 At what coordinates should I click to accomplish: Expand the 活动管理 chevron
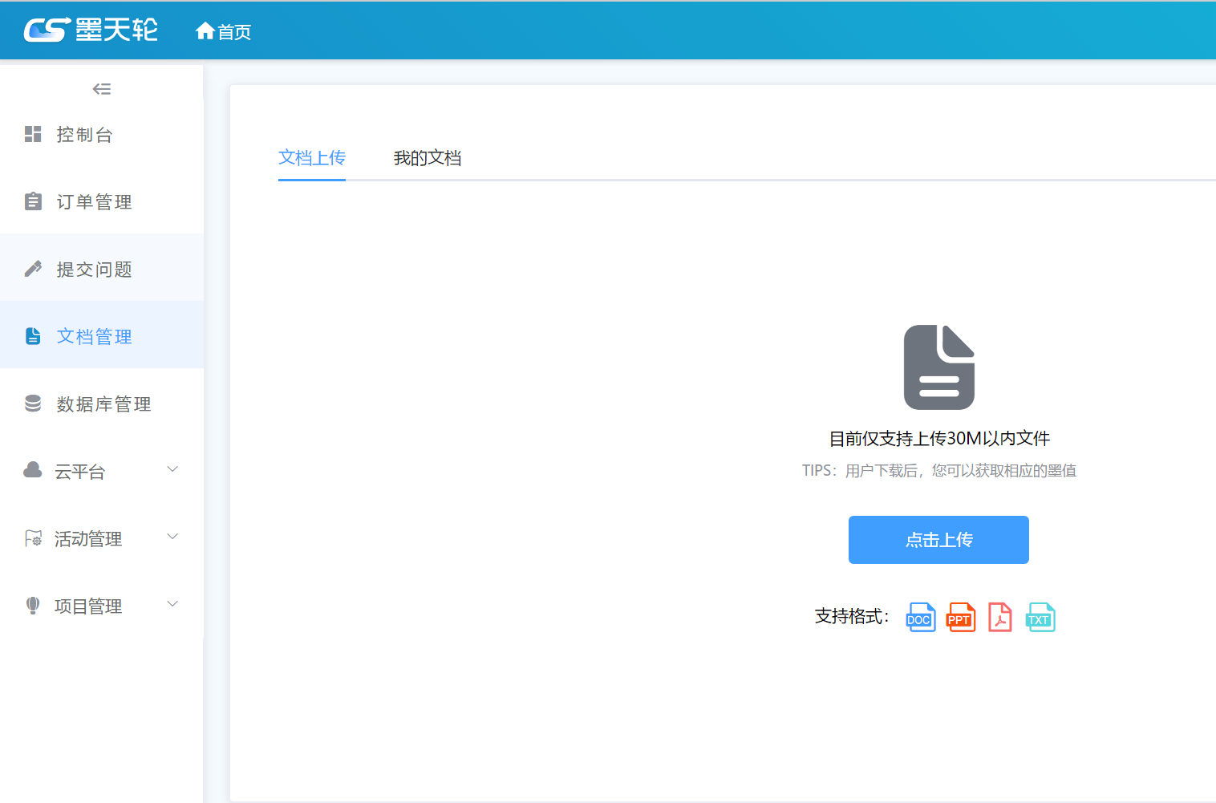pyautogui.click(x=172, y=537)
